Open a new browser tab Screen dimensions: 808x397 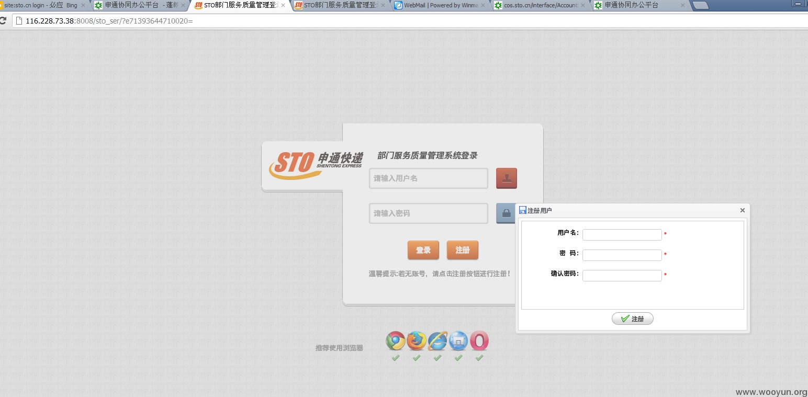[700, 5]
